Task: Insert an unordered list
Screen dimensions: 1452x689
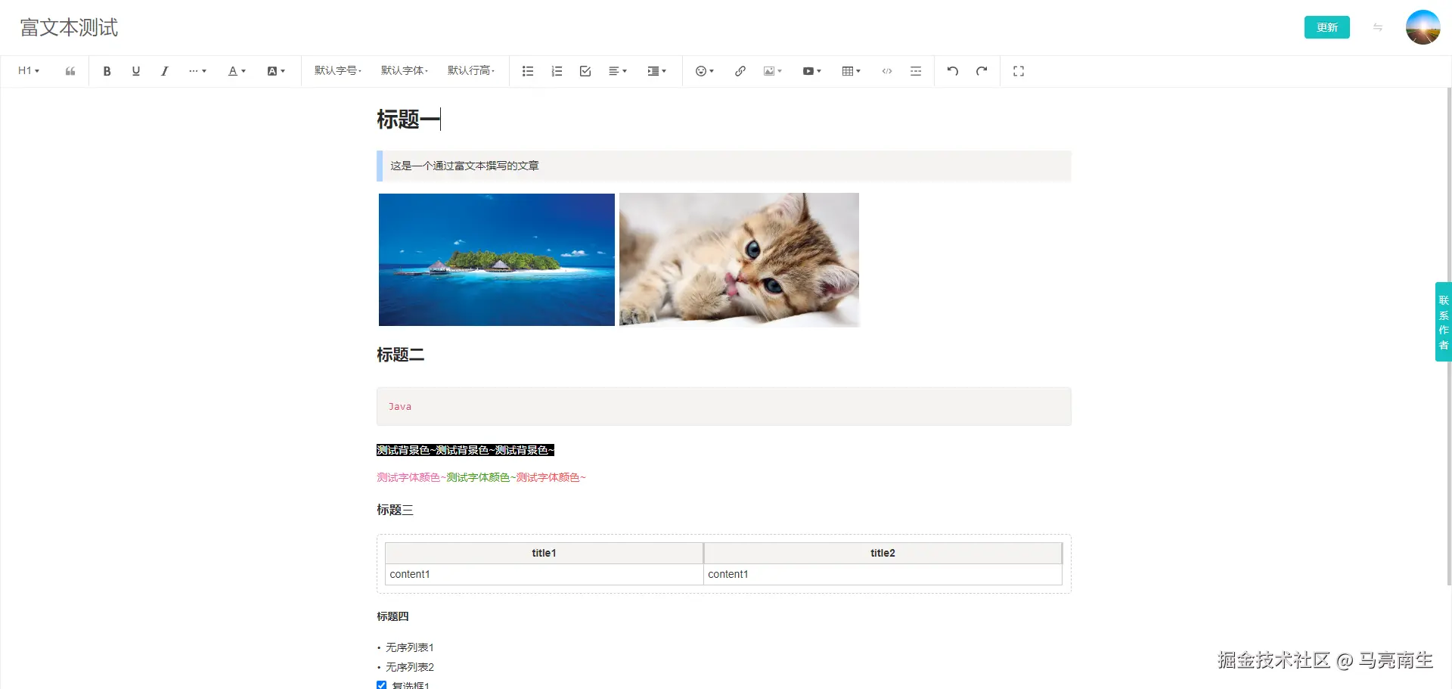Action: 527,70
